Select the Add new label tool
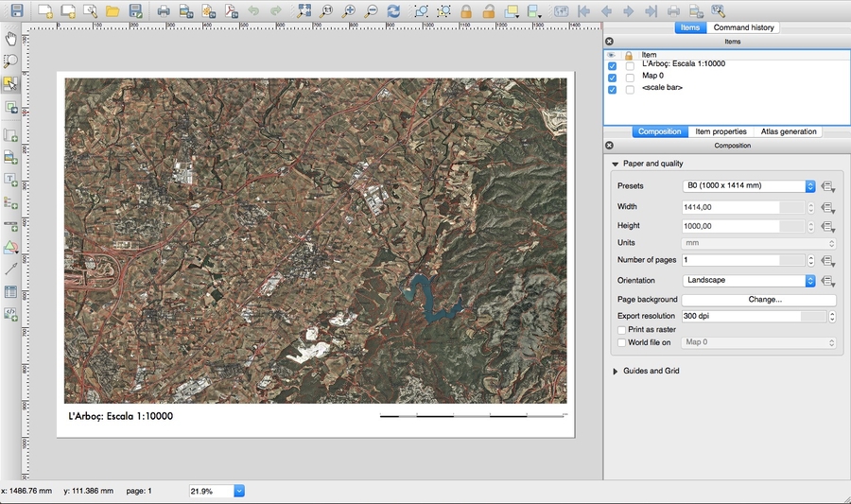 click(x=11, y=180)
